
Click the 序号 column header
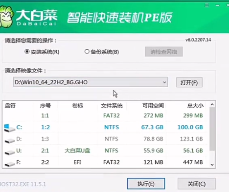coord(46,106)
